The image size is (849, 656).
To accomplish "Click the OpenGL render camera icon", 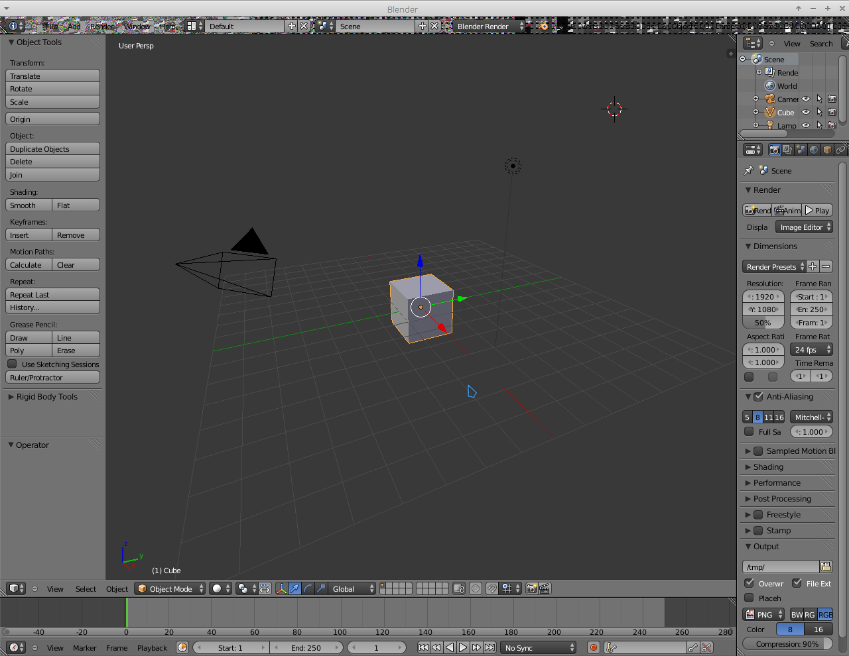I will point(531,588).
